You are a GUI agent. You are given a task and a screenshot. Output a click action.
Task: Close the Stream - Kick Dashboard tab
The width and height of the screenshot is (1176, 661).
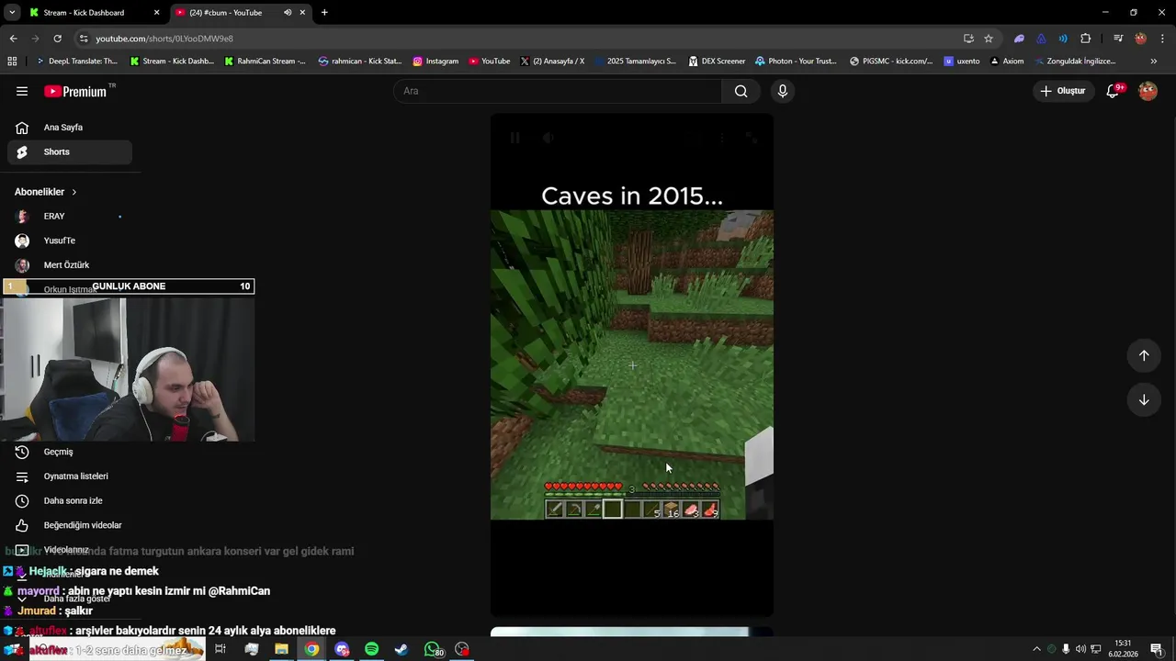pos(156,13)
